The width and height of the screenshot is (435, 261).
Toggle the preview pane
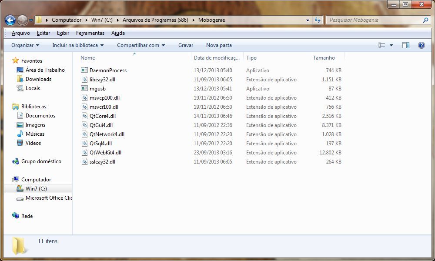pyautogui.click(x=406, y=45)
